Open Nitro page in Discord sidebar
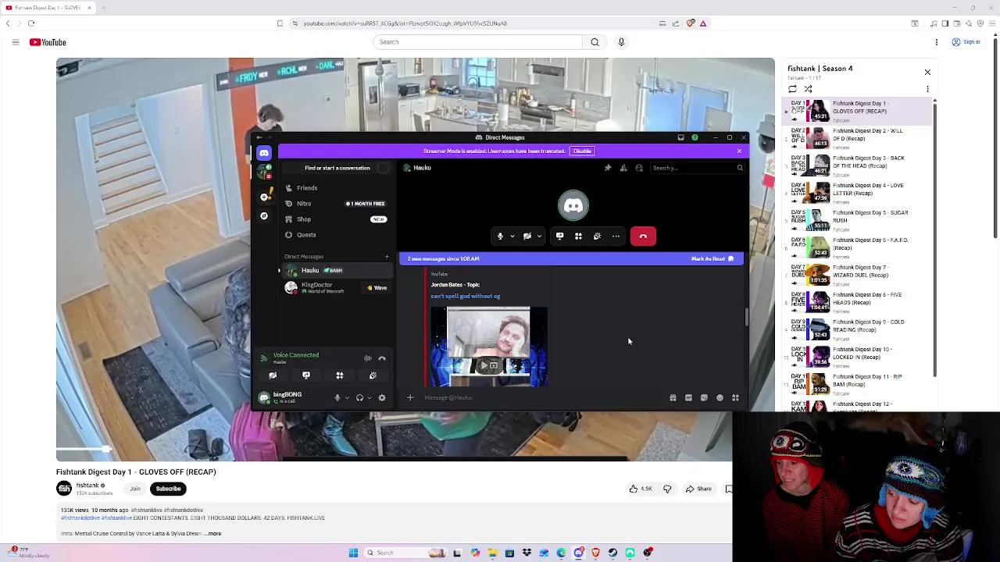The image size is (1000, 562). [304, 204]
